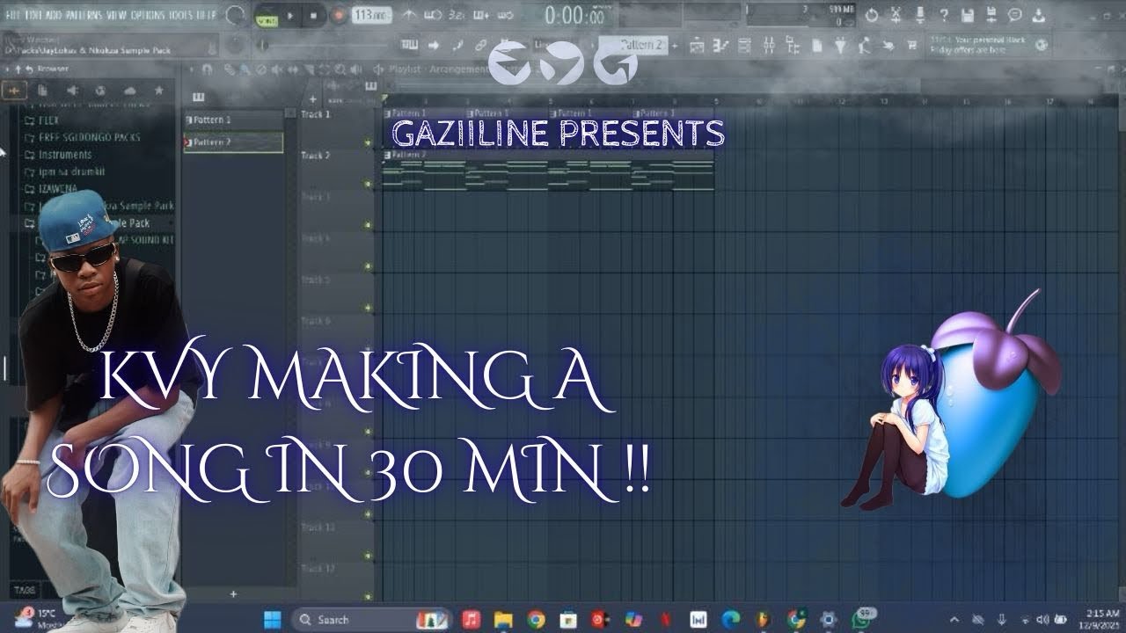Image resolution: width=1126 pixels, height=633 pixels.
Task: Select the playlist zoom tool
Action: 340,69
